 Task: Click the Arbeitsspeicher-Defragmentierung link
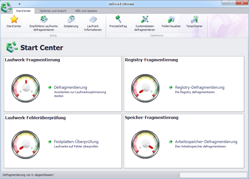[x=206, y=142]
